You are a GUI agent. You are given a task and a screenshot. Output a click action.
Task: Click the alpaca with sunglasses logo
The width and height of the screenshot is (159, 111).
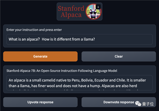pyautogui.click(x=93, y=12)
